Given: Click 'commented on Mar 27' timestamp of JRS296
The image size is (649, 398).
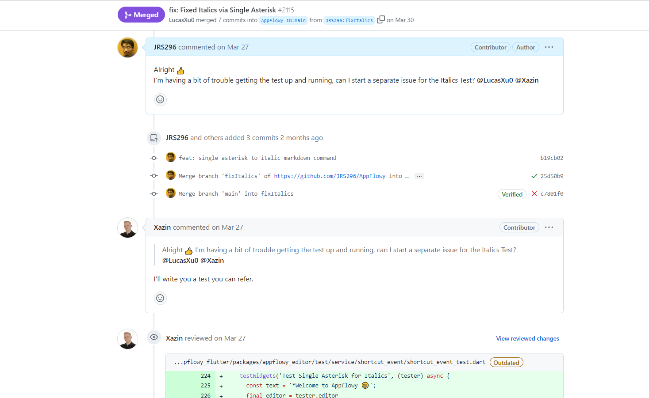Looking at the screenshot, I should pos(214,47).
